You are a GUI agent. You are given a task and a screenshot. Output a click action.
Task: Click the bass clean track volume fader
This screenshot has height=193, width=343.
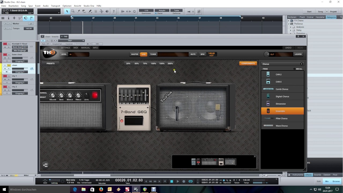tap(19, 58)
